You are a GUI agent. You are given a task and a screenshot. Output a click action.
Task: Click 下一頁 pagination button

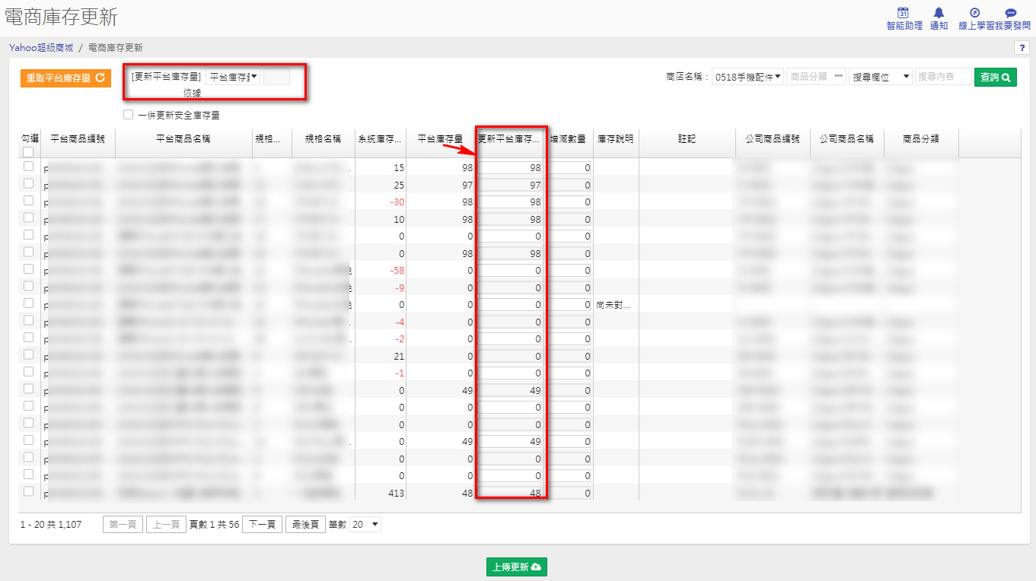[x=261, y=525]
